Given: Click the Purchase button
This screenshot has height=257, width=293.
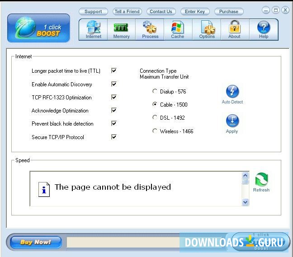Looking at the screenshot, I should click(229, 12).
